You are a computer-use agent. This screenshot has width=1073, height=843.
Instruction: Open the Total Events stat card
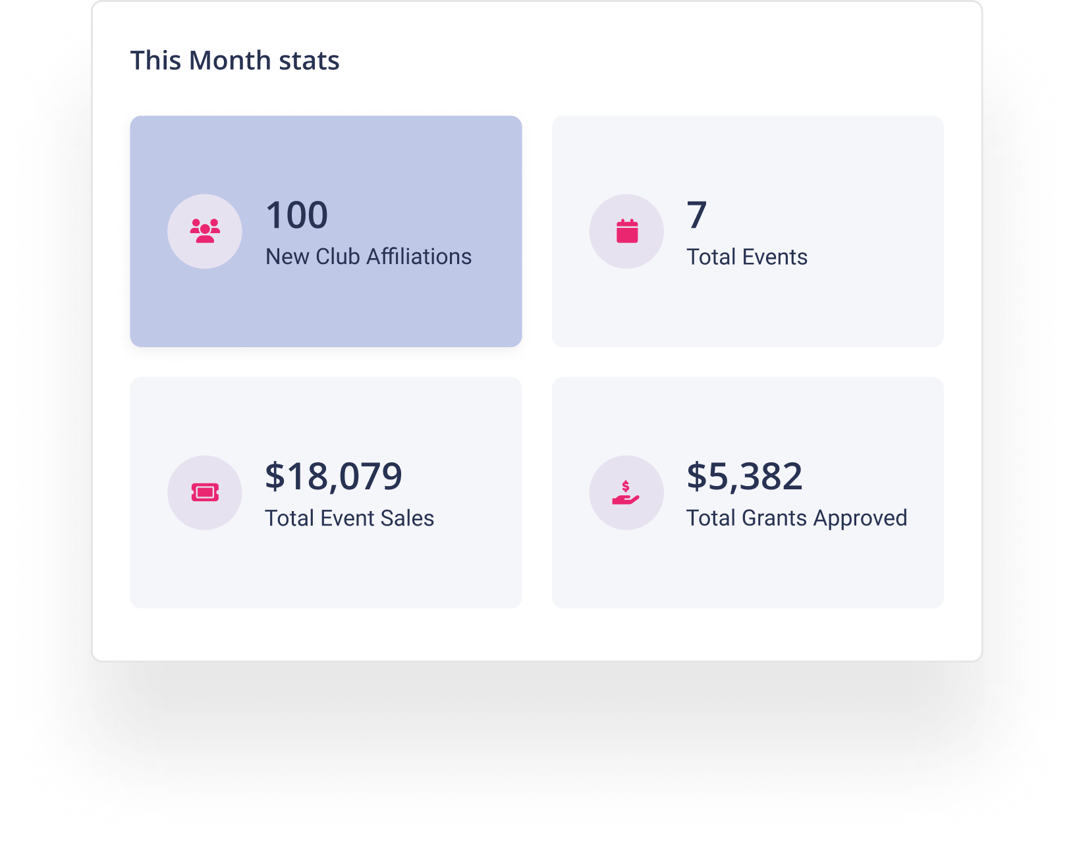[x=748, y=231]
